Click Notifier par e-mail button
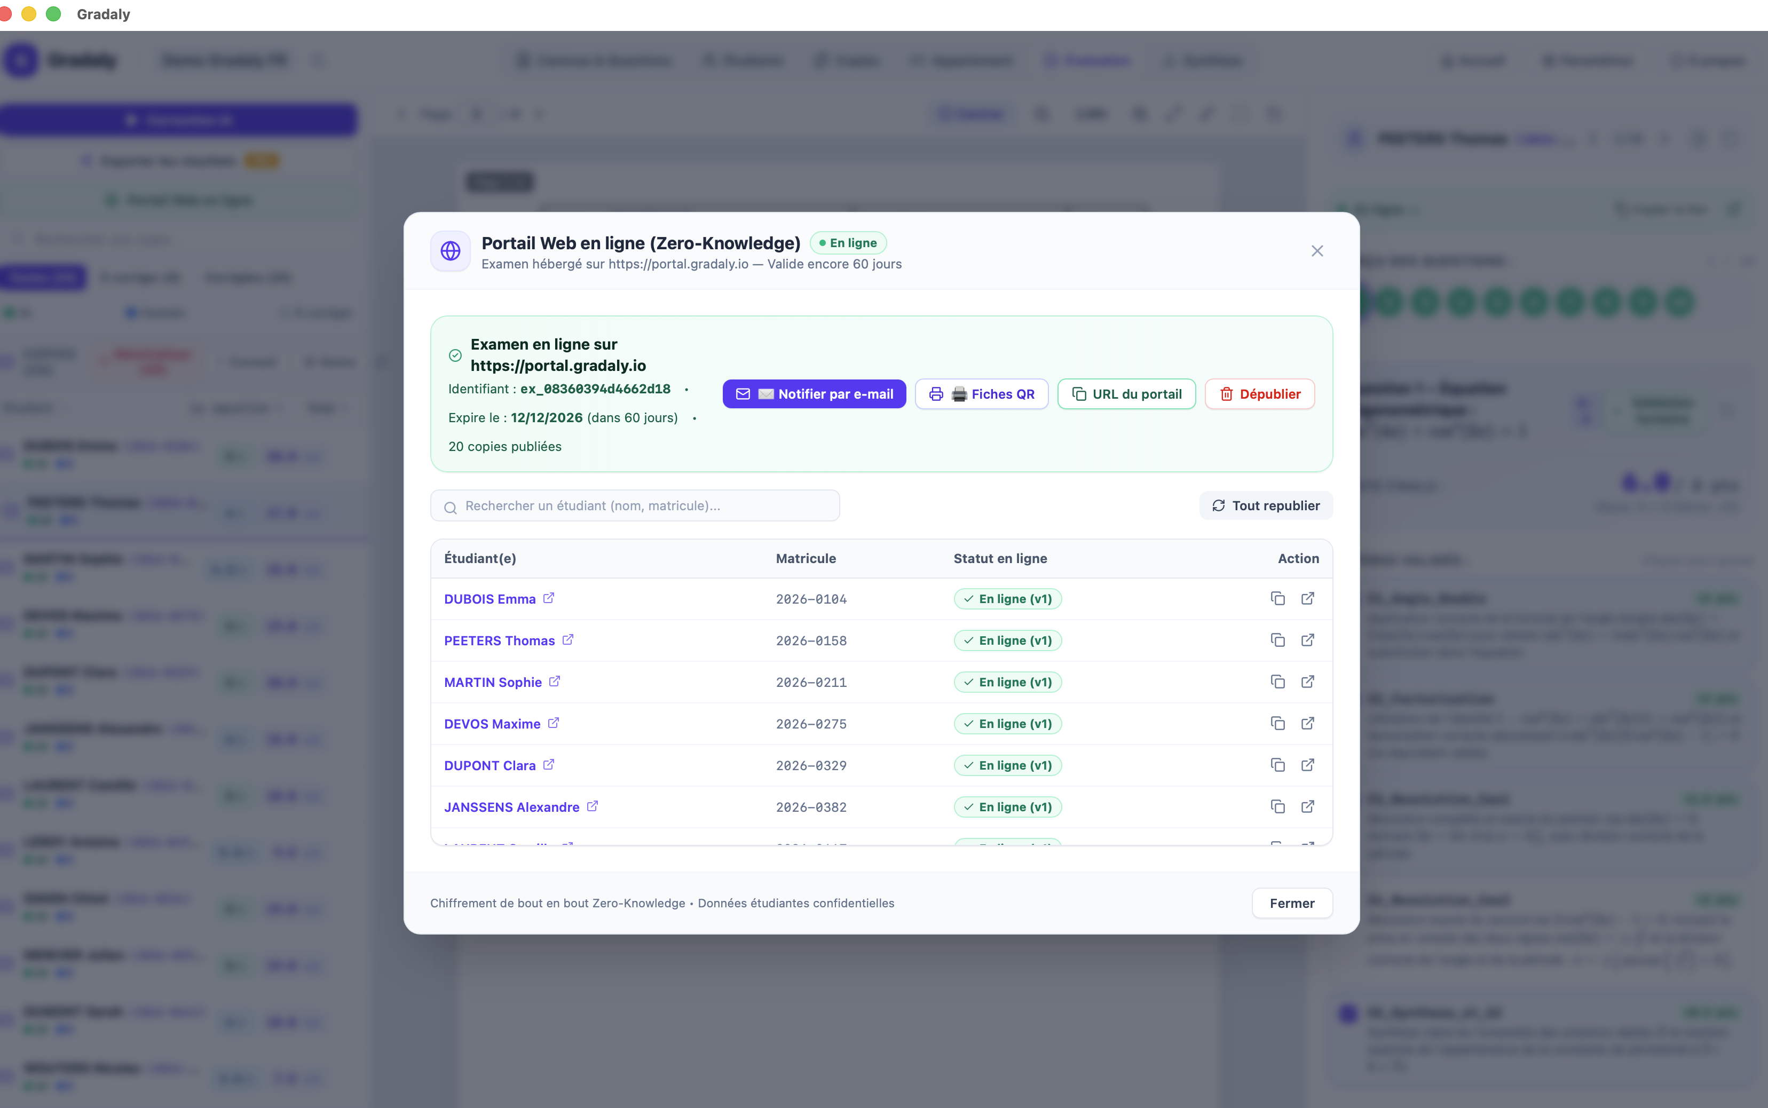The width and height of the screenshot is (1768, 1108). pos(814,394)
